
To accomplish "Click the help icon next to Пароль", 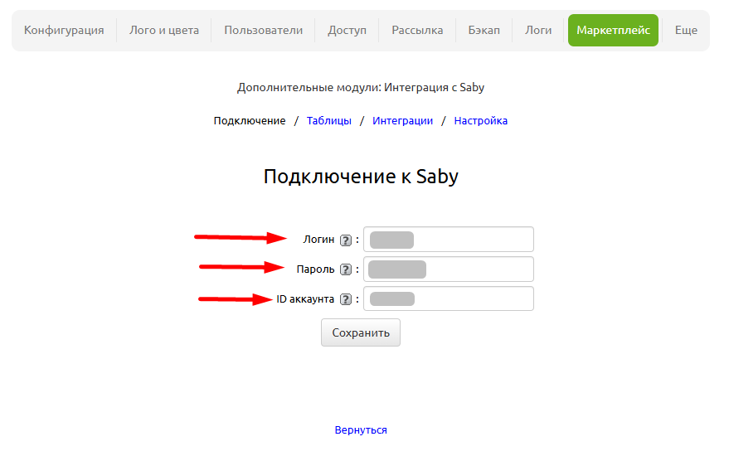I will coord(346,269).
